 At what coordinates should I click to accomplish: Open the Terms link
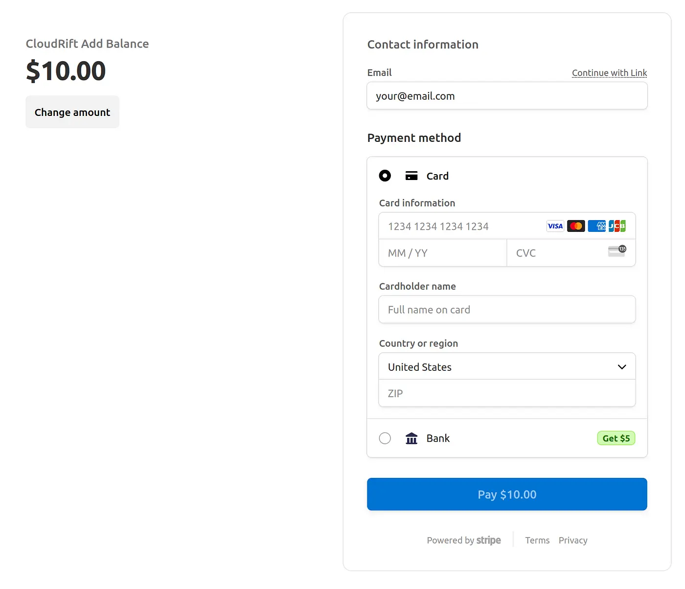[x=537, y=540]
